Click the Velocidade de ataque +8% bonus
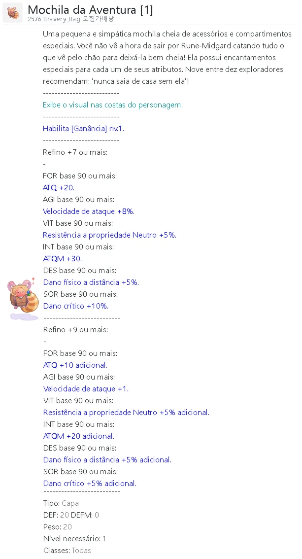 pyautogui.click(x=88, y=211)
